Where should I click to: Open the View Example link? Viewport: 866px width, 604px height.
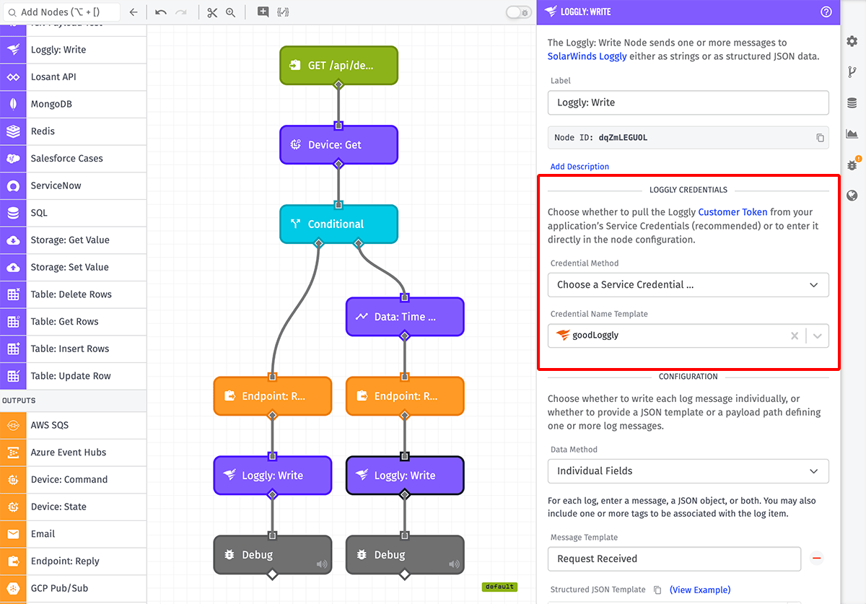pyautogui.click(x=700, y=590)
